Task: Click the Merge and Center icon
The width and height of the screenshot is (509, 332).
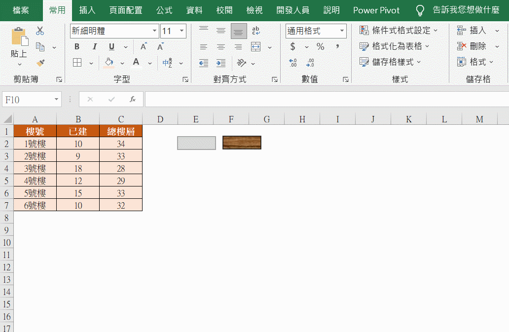Action: (255, 47)
